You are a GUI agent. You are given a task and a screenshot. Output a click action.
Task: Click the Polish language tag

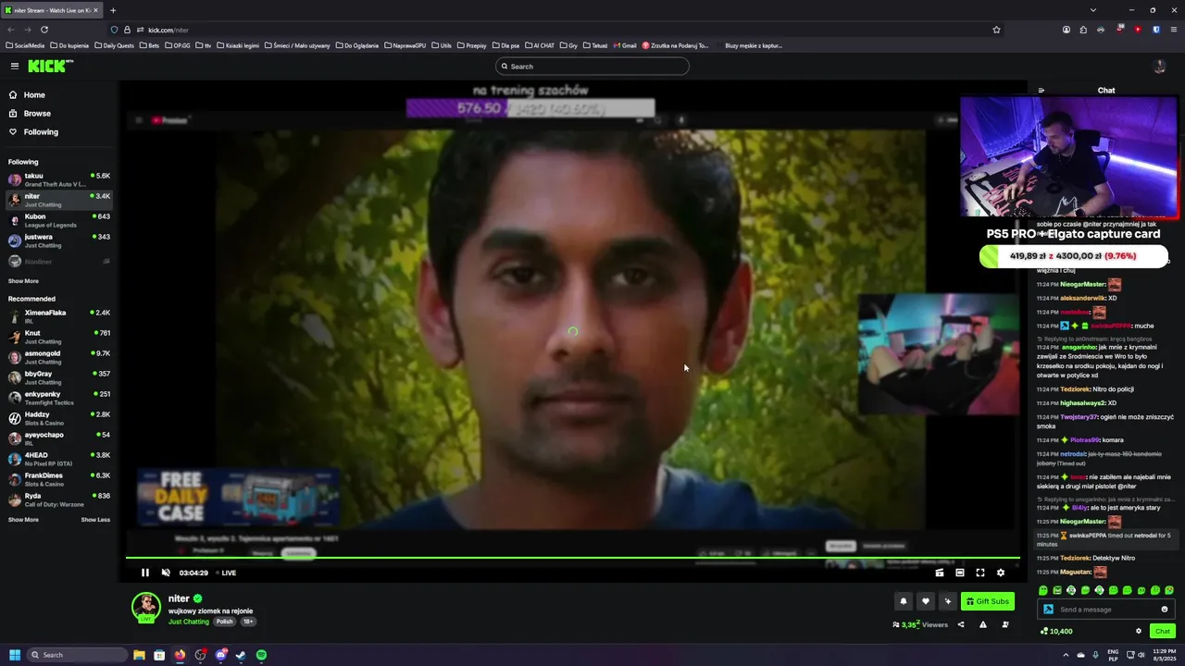[x=224, y=622]
